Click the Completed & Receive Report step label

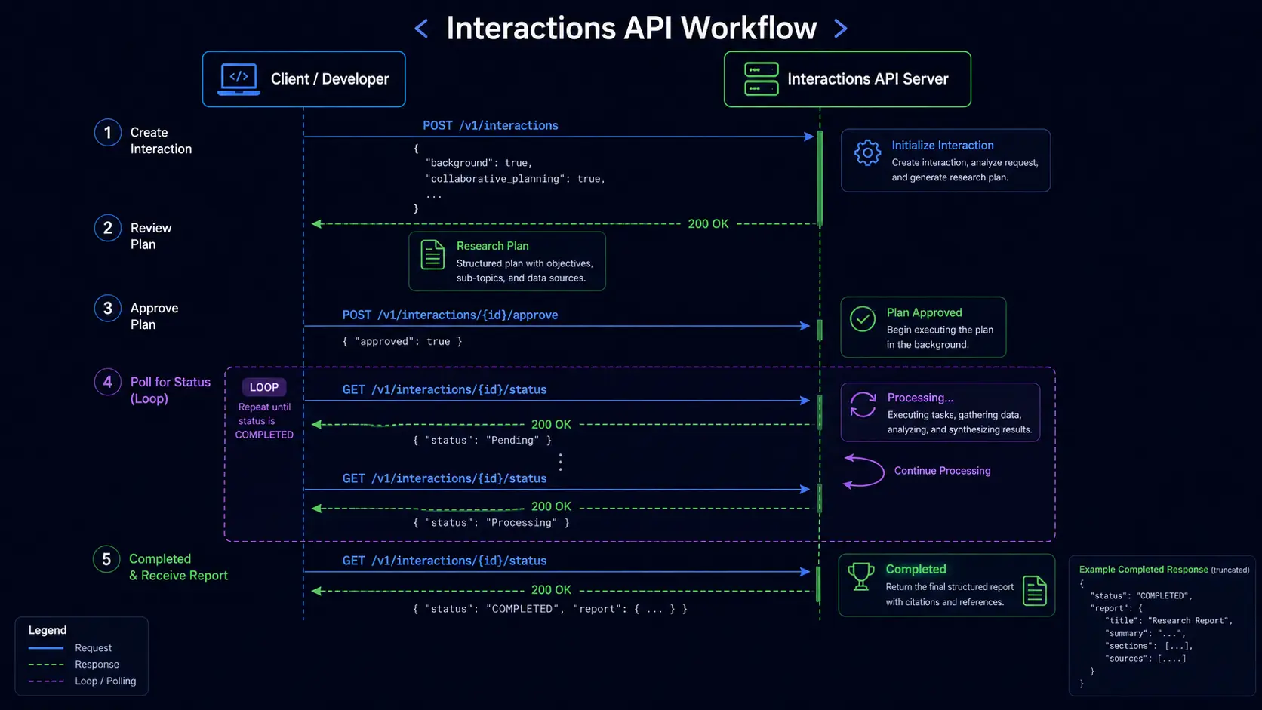(x=178, y=567)
